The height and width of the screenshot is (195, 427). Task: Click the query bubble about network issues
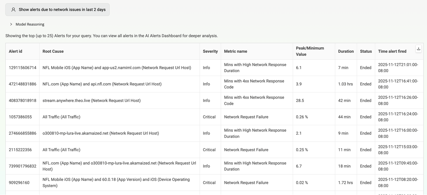tap(62, 10)
